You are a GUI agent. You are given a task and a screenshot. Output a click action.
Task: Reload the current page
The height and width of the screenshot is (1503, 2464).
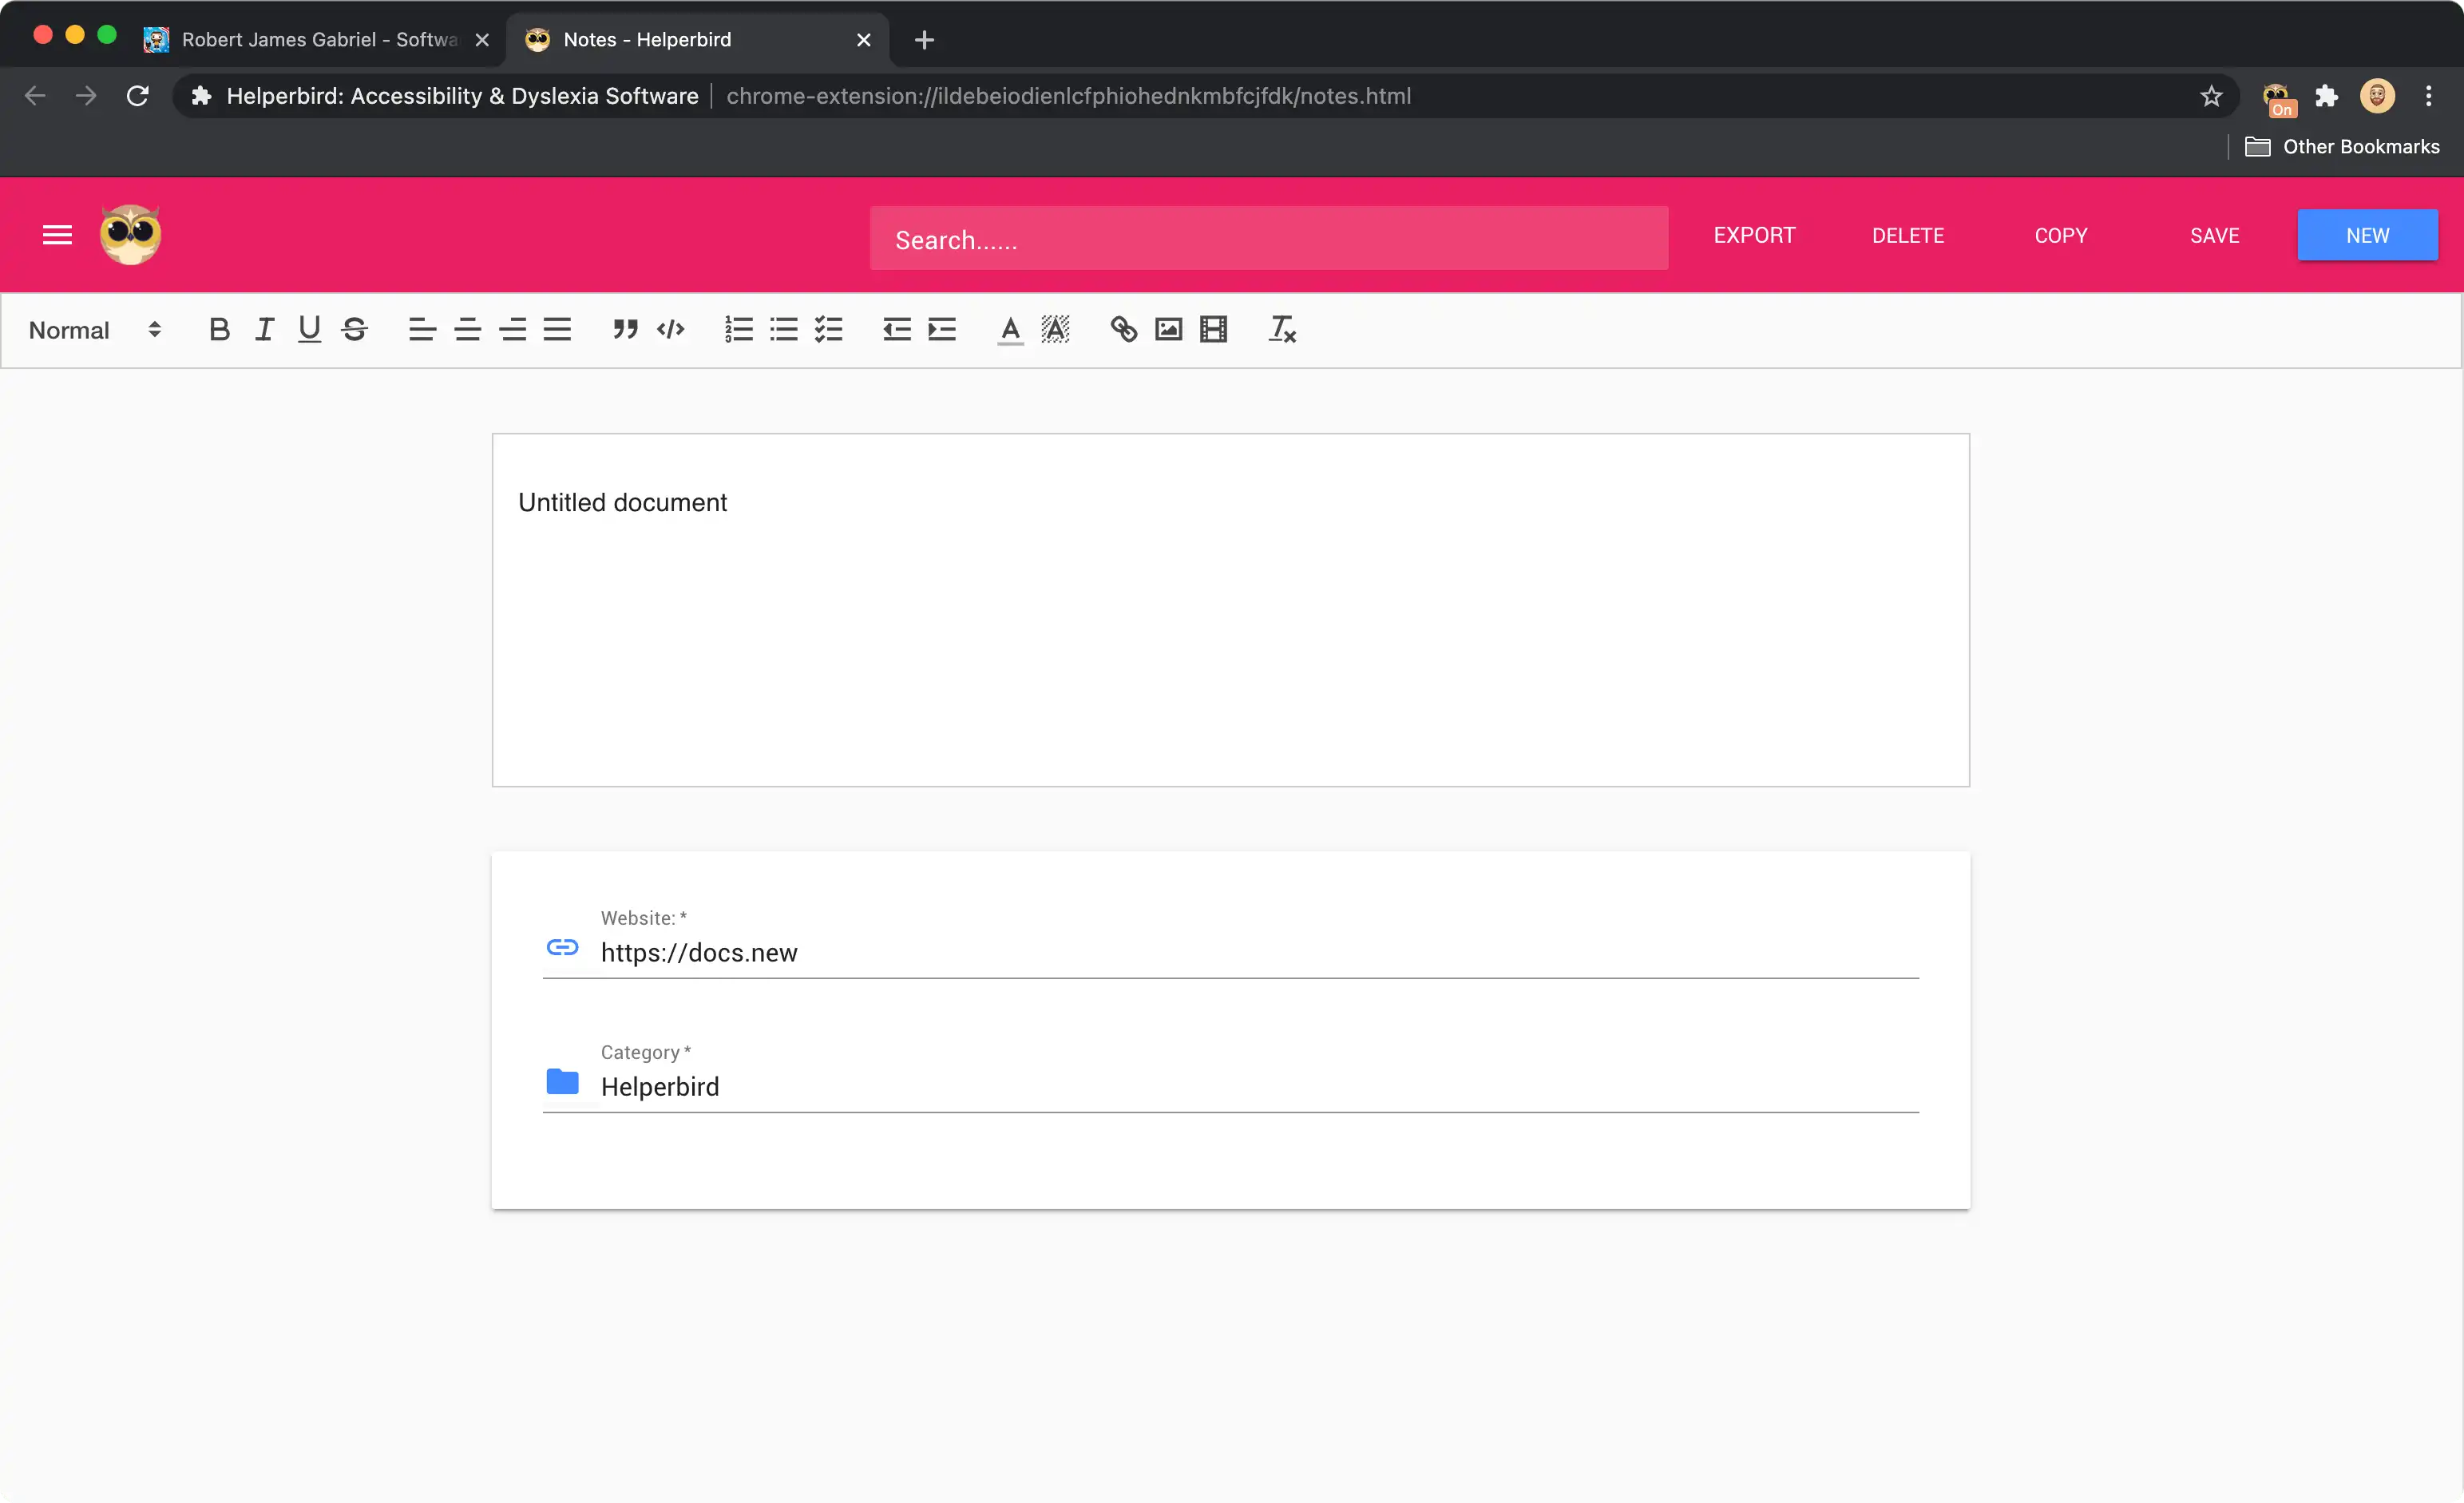point(137,96)
